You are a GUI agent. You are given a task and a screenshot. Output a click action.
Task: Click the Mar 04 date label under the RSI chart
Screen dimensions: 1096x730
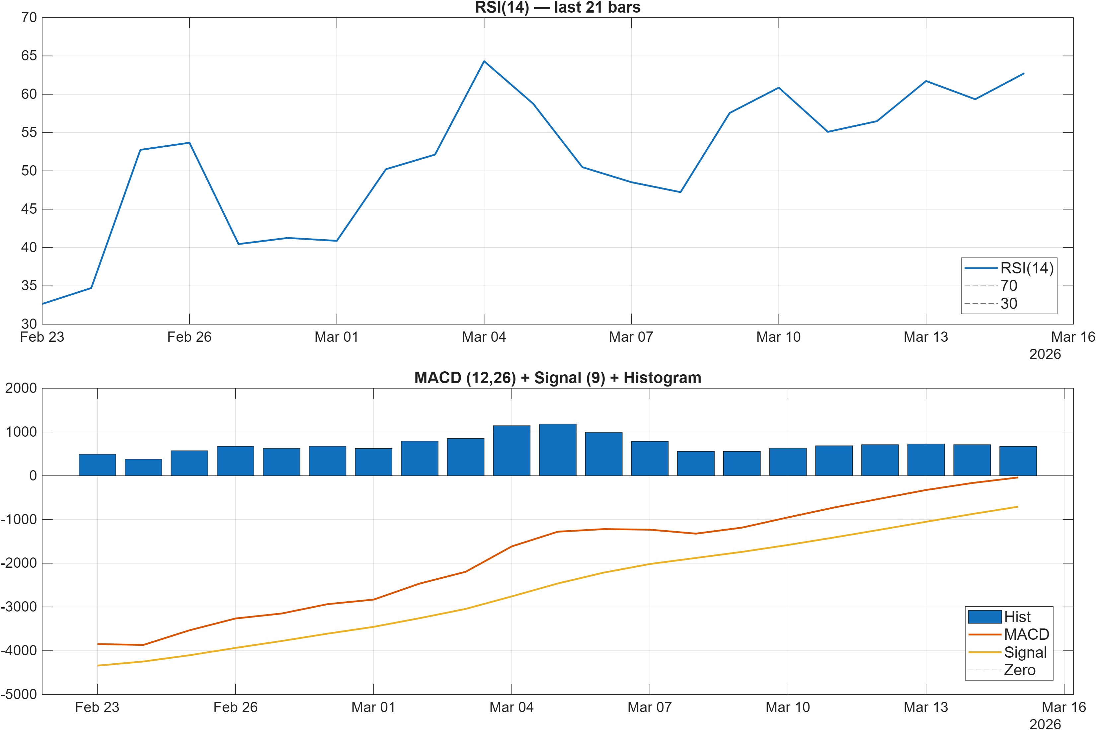(x=484, y=337)
